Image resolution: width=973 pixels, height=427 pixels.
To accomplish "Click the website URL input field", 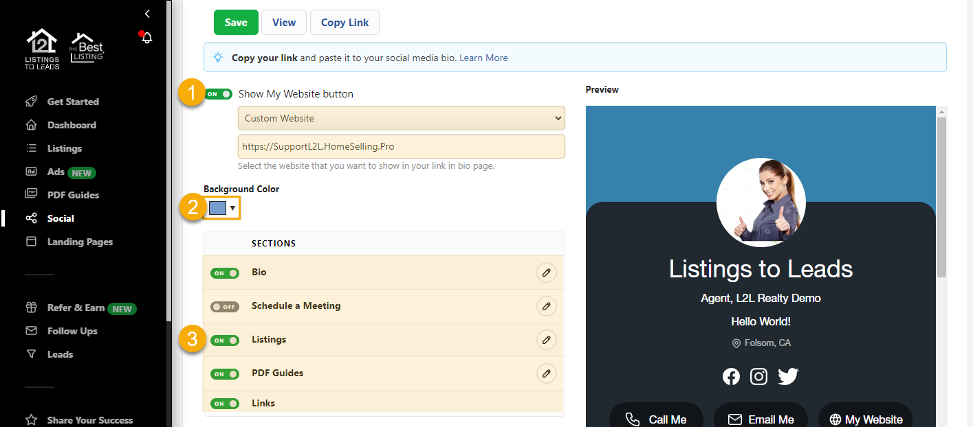I will [x=402, y=146].
